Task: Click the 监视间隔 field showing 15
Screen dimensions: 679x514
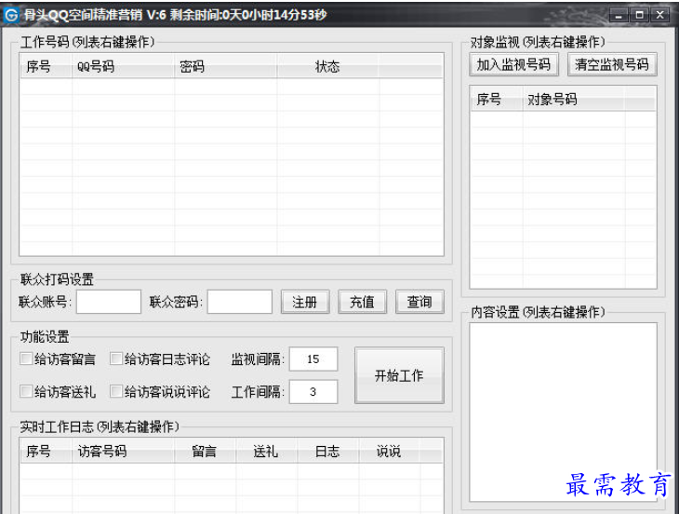Action: (313, 358)
